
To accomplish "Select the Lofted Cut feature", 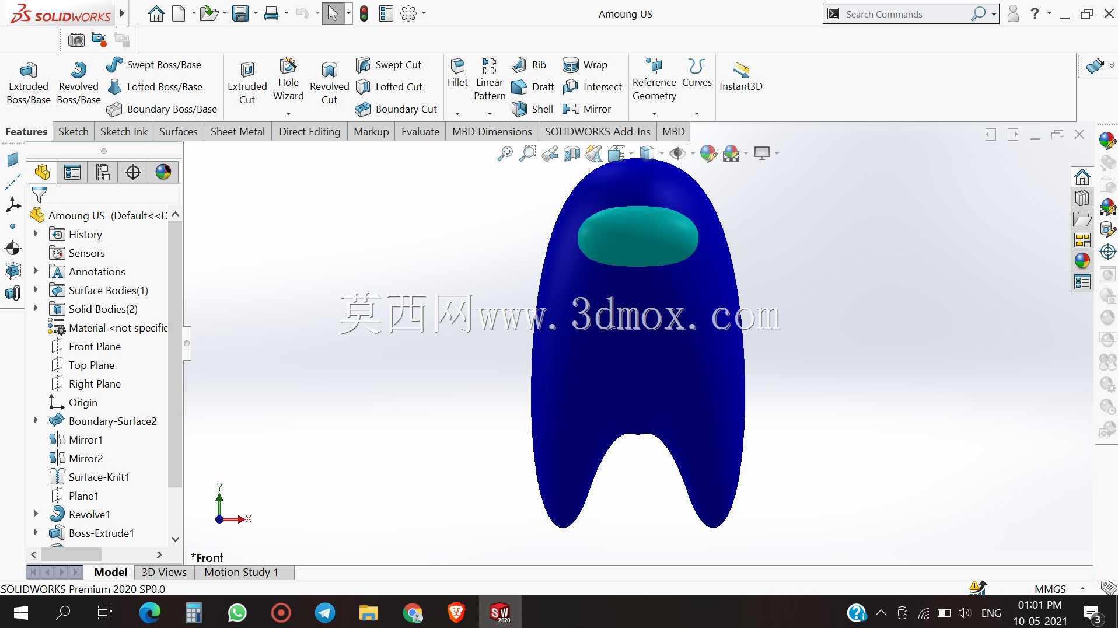I will [x=389, y=87].
